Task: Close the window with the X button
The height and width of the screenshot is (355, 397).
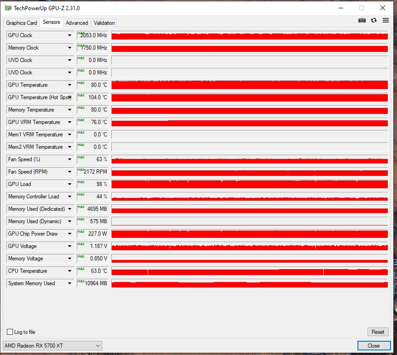Action: tap(383, 8)
